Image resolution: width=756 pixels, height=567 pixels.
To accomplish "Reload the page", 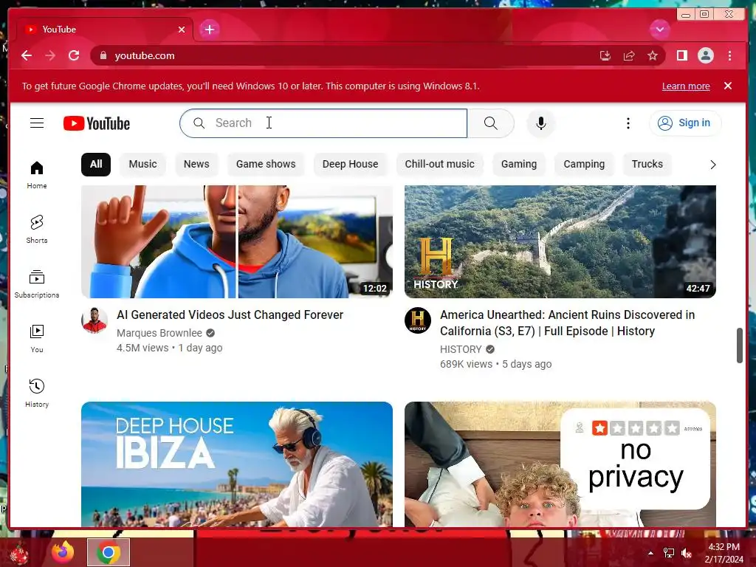I will click(x=74, y=55).
